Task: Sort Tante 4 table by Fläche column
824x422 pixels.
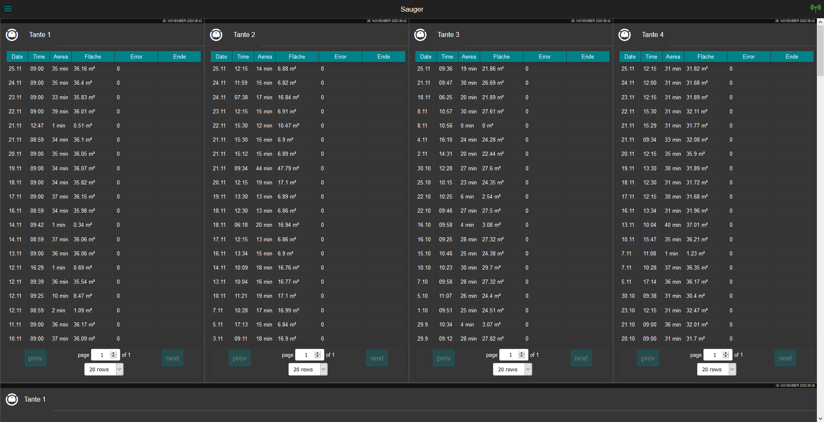Action: (x=706, y=56)
